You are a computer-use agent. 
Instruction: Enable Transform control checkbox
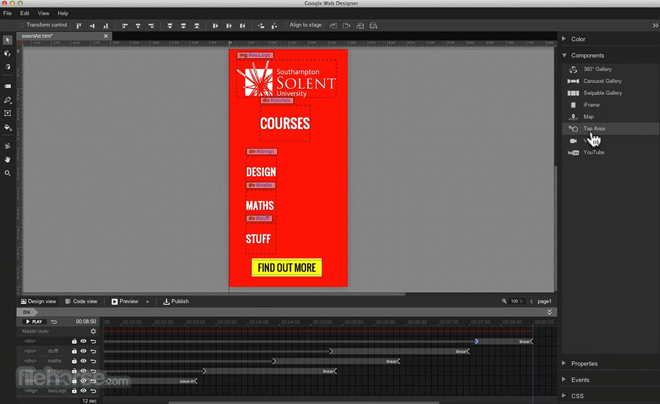tap(22, 25)
